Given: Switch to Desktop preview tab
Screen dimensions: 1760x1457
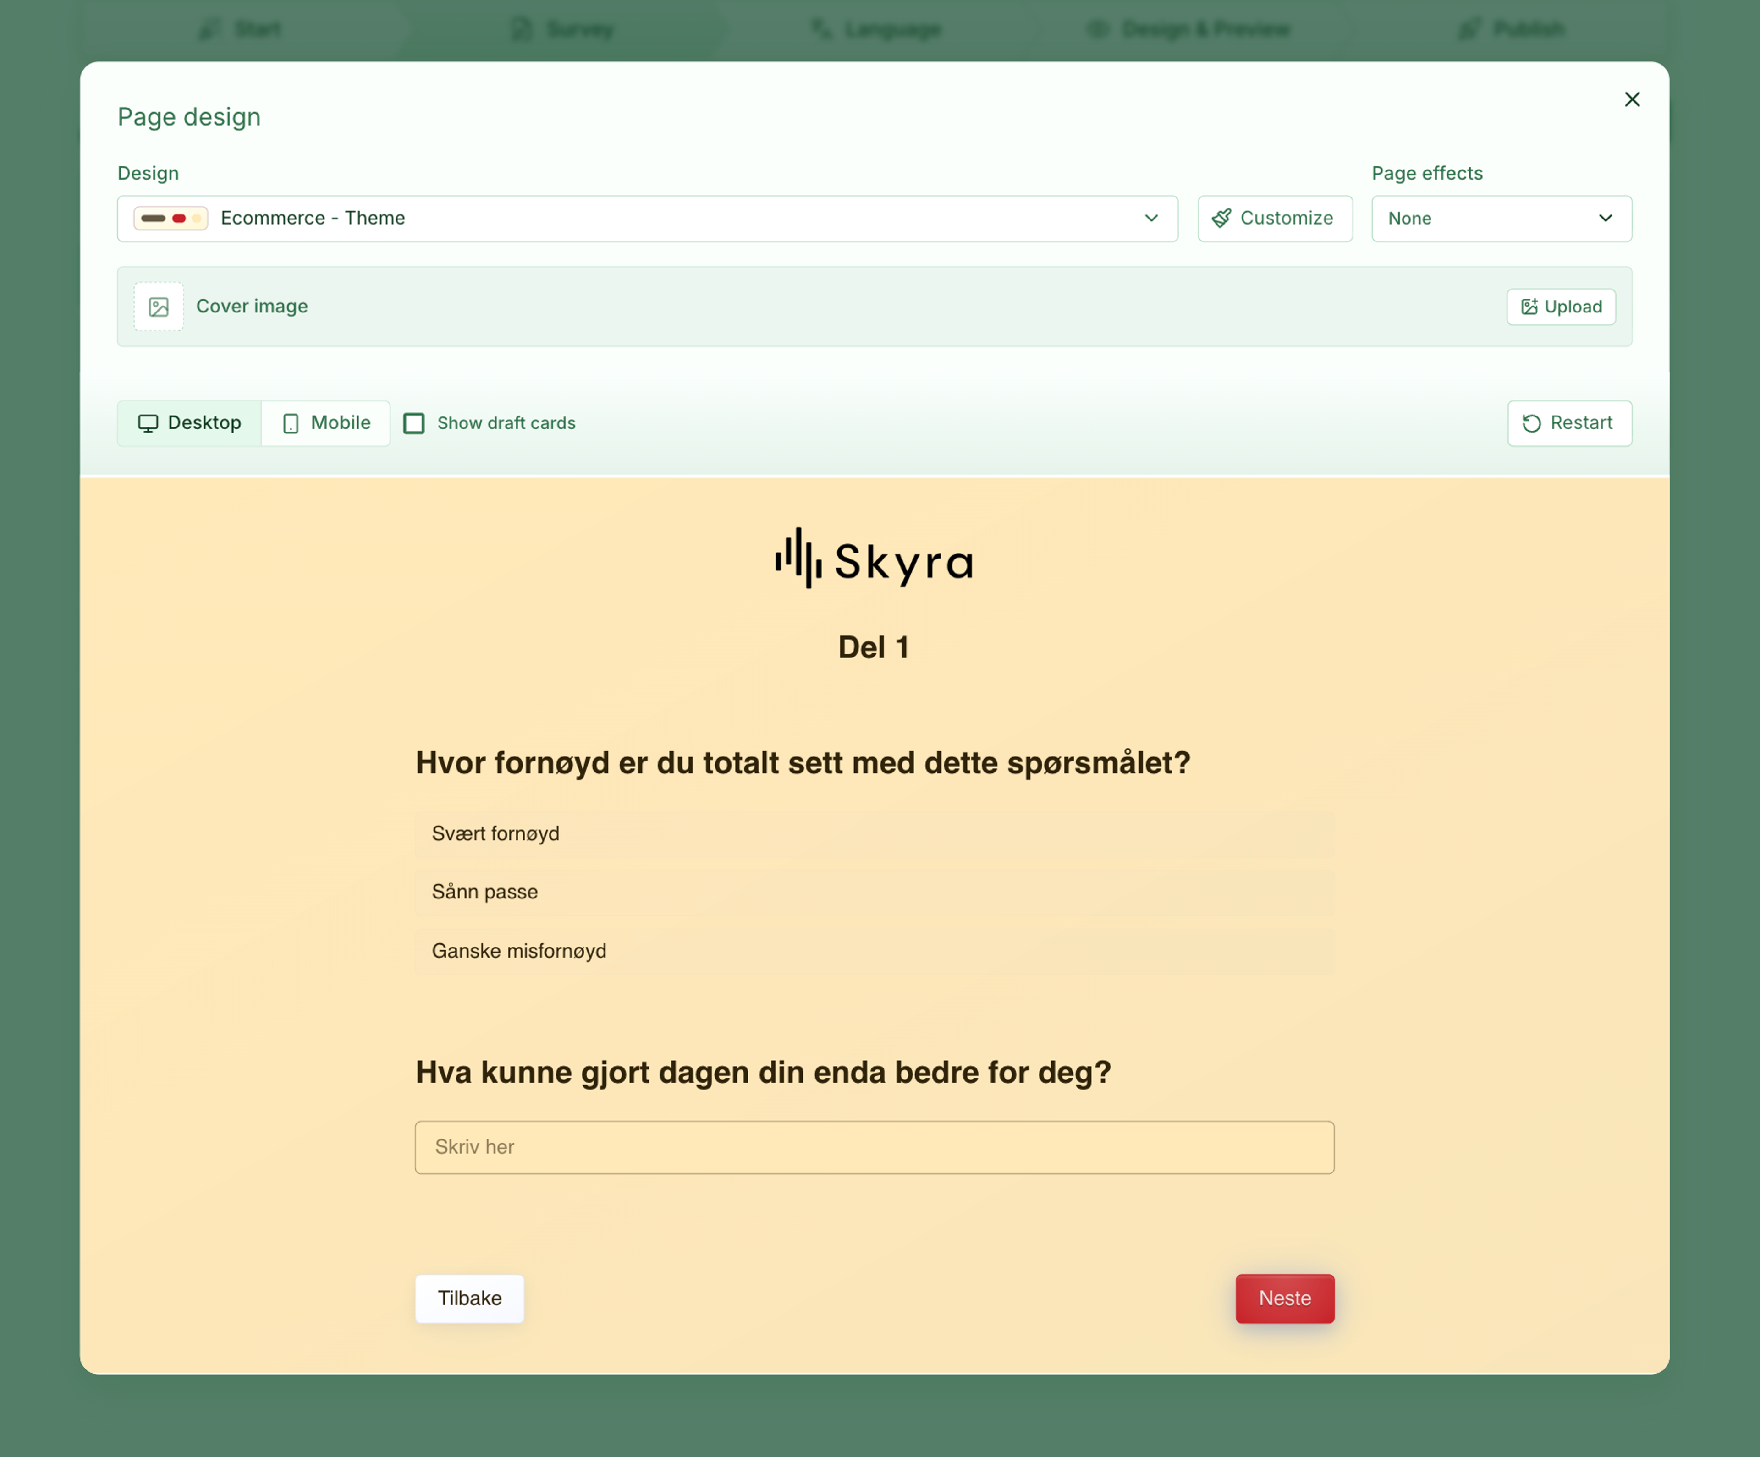Looking at the screenshot, I should pos(189,423).
